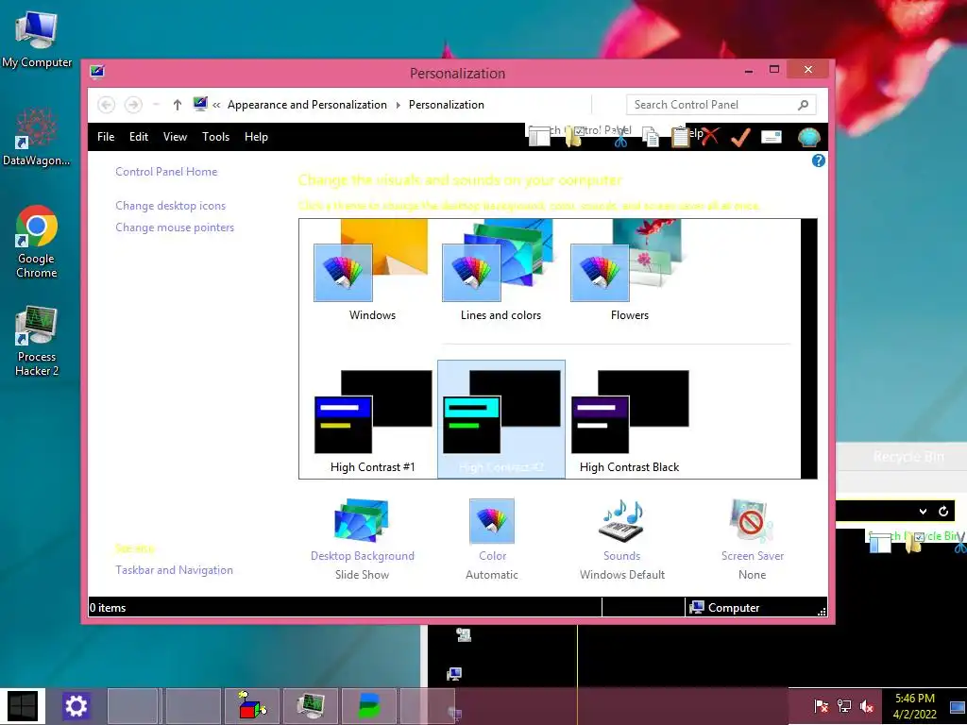Screen dimensions: 967x725
Task: Click the envelope email toolbar icon
Action: pyautogui.click(x=772, y=137)
